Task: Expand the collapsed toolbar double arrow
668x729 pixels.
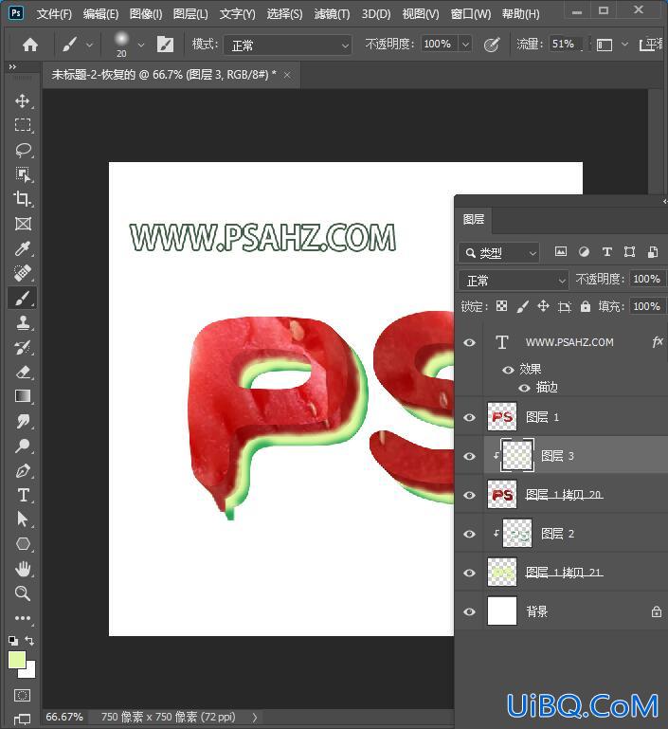Action: (x=12, y=67)
